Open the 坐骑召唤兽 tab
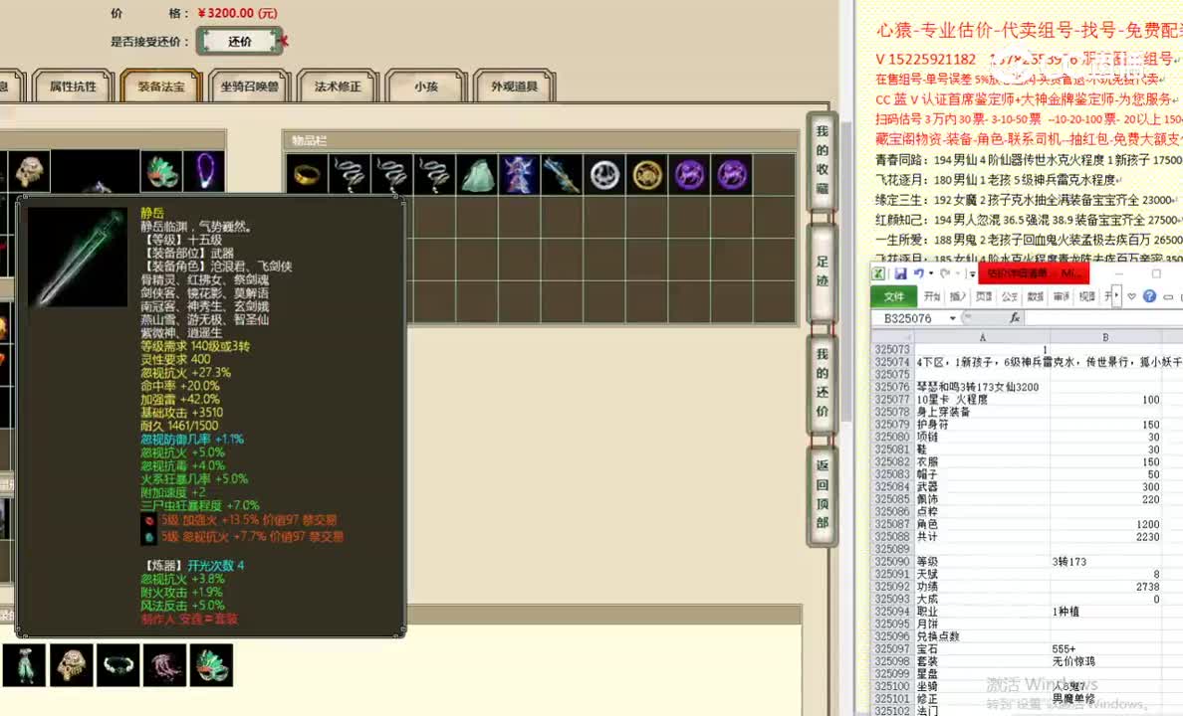The image size is (1183, 716). click(x=249, y=86)
